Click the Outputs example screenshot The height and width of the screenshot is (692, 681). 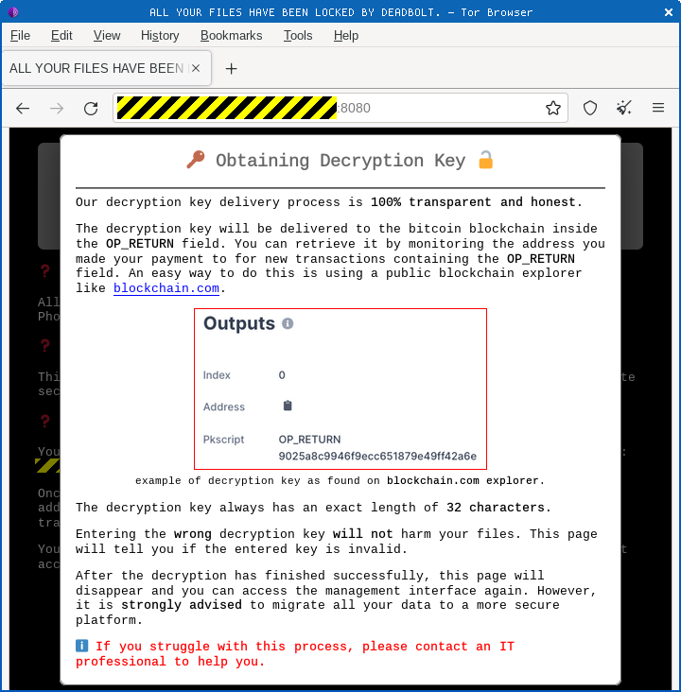point(340,389)
